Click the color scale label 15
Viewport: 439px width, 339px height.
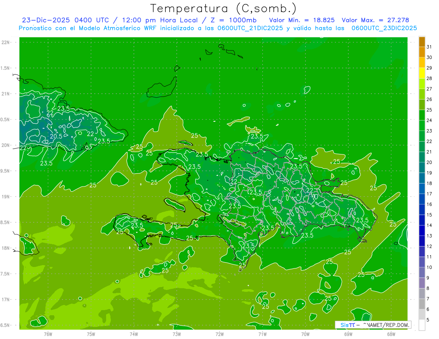[x=429, y=215]
